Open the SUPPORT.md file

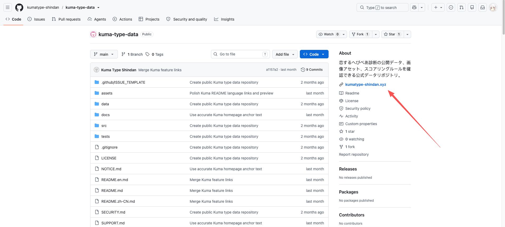(113, 223)
